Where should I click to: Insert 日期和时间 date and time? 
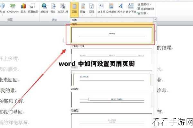click(146, 9)
